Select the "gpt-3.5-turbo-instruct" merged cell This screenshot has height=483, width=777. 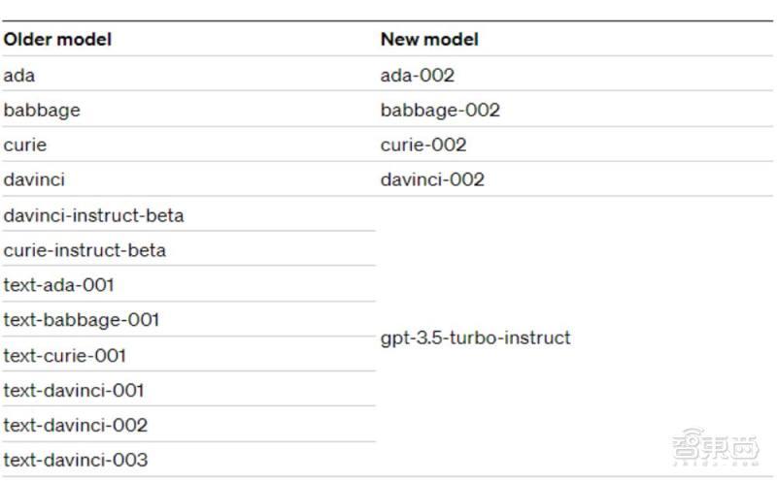475,338
